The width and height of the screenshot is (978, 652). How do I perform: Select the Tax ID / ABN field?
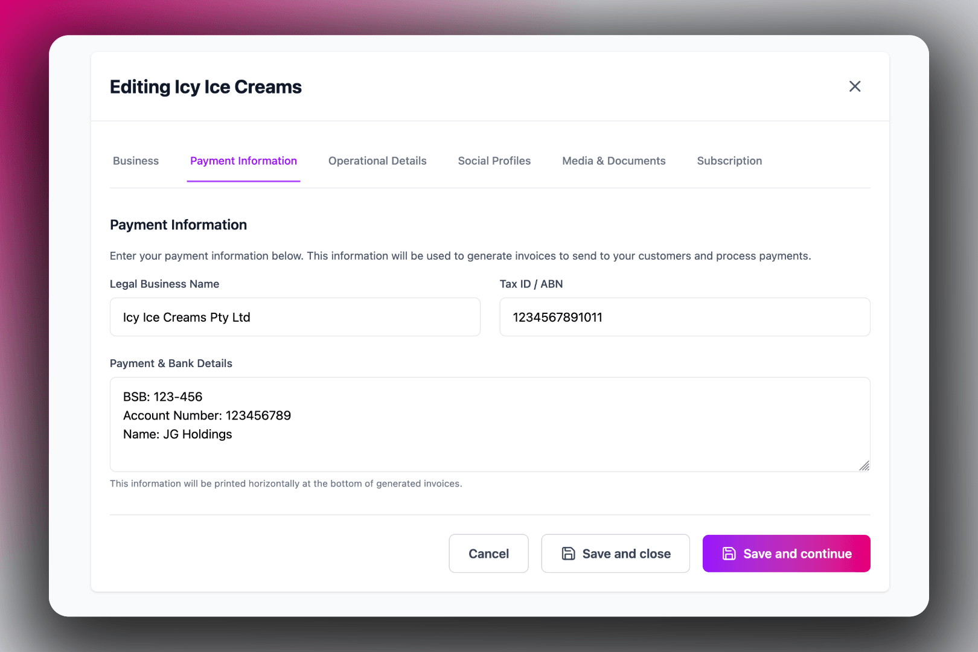tap(685, 317)
